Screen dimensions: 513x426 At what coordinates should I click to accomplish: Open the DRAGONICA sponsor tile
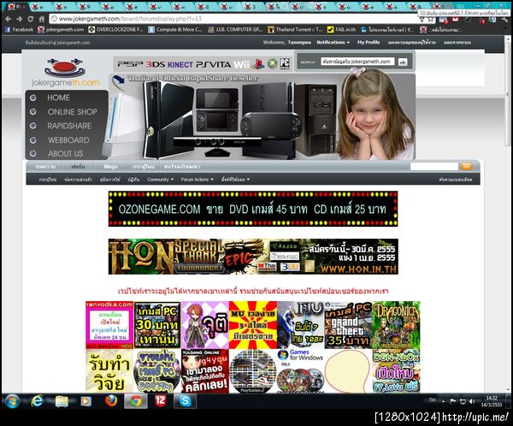pos(396,325)
